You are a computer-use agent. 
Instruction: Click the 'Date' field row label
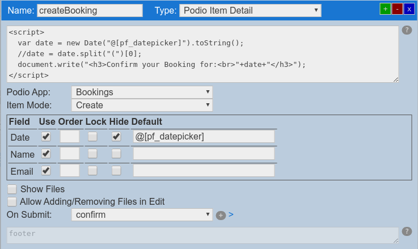pyautogui.click(x=20, y=138)
